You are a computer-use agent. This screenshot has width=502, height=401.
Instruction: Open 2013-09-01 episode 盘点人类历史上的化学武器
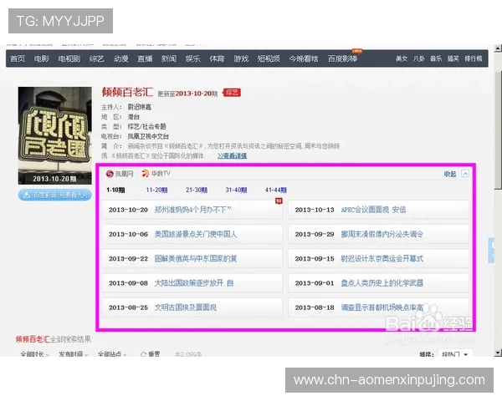378,283
